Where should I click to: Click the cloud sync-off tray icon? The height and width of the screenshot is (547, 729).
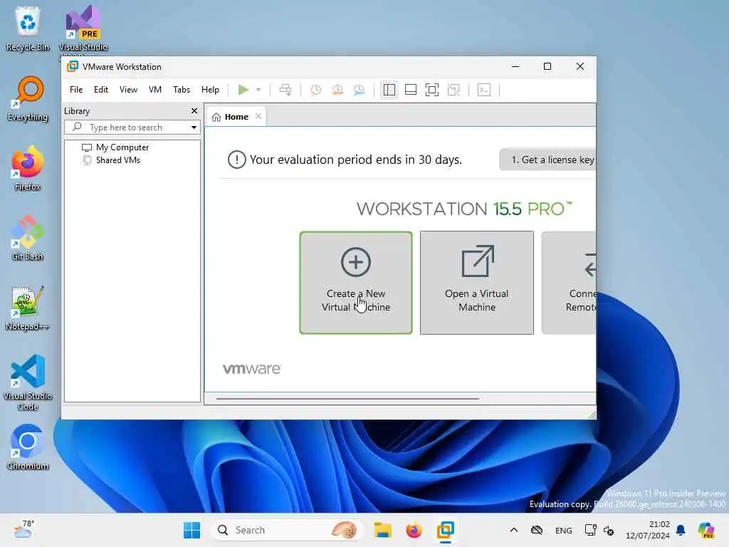click(x=537, y=530)
